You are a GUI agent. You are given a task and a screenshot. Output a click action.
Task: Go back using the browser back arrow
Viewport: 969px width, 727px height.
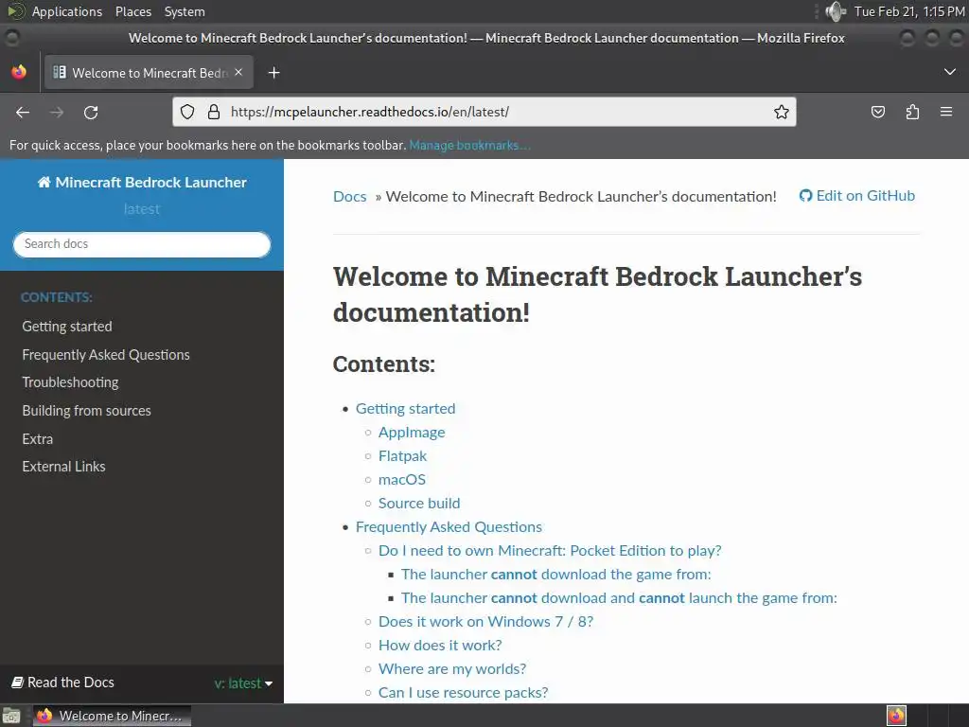pyautogui.click(x=23, y=112)
